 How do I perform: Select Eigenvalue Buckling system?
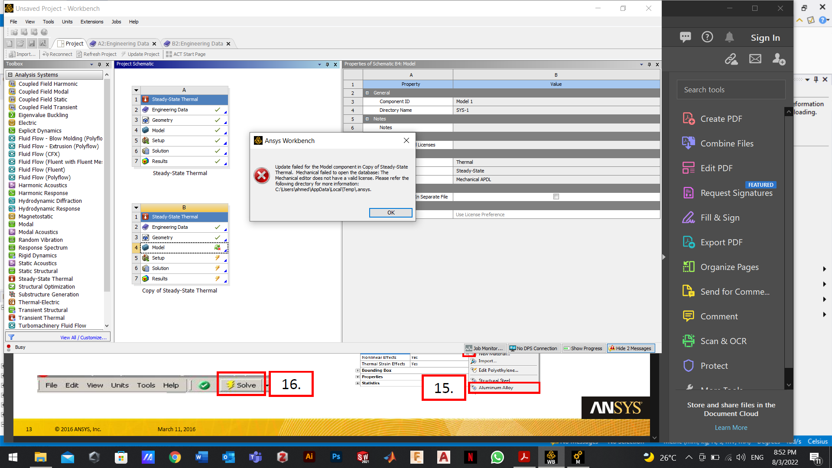click(43, 115)
